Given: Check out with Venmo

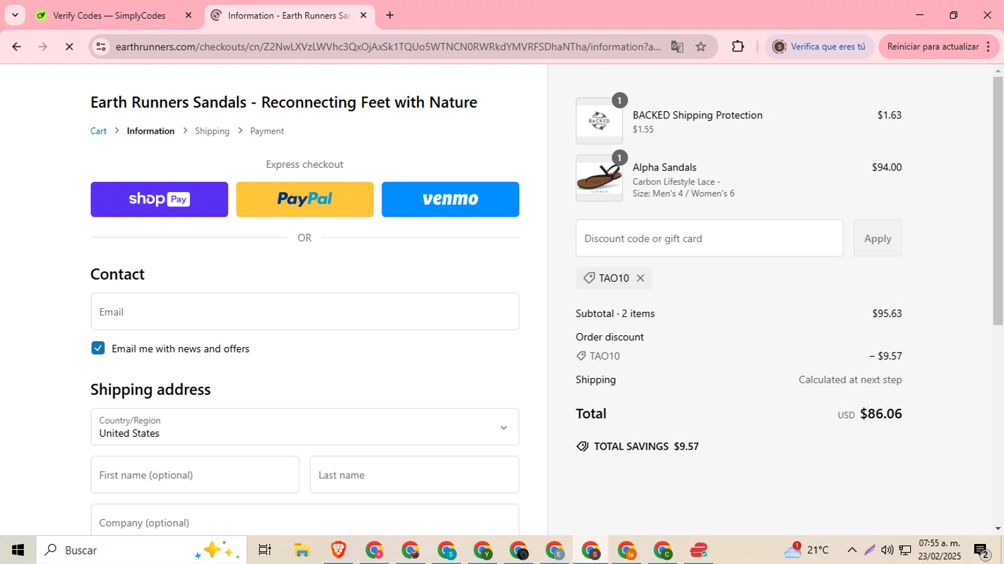Looking at the screenshot, I should pyautogui.click(x=450, y=199).
